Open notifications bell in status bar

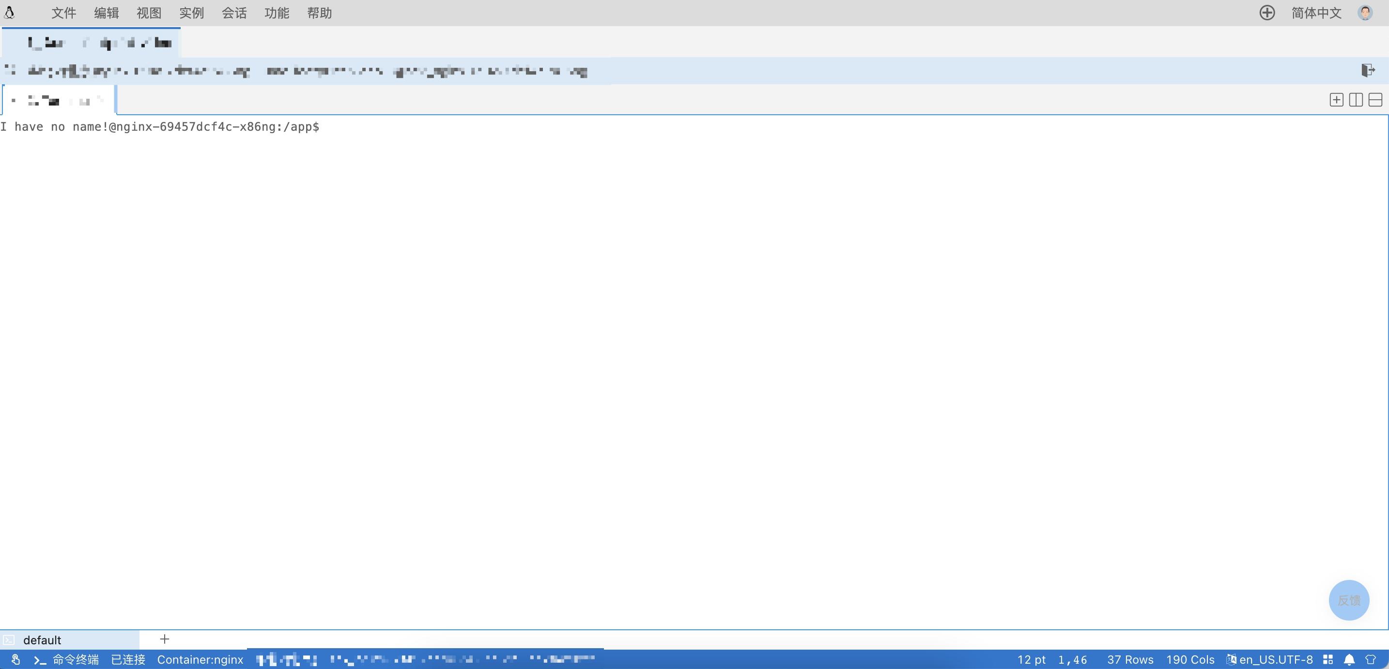point(1349,659)
